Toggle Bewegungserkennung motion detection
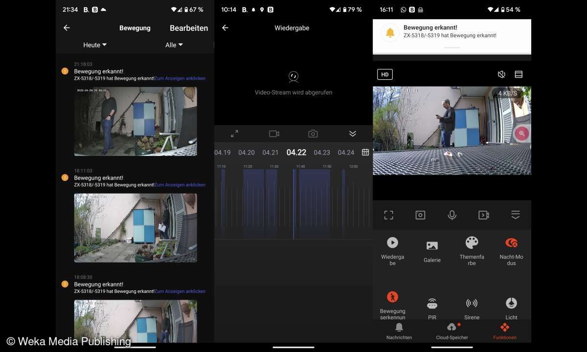 click(392, 306)
